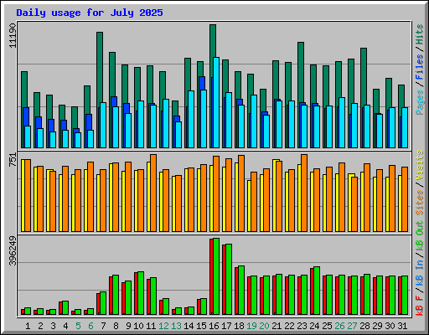Click green weekend day label 20
The image size is (429, 335).
tap(264, 326)
